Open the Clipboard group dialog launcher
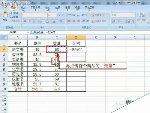 pos(20,27)
